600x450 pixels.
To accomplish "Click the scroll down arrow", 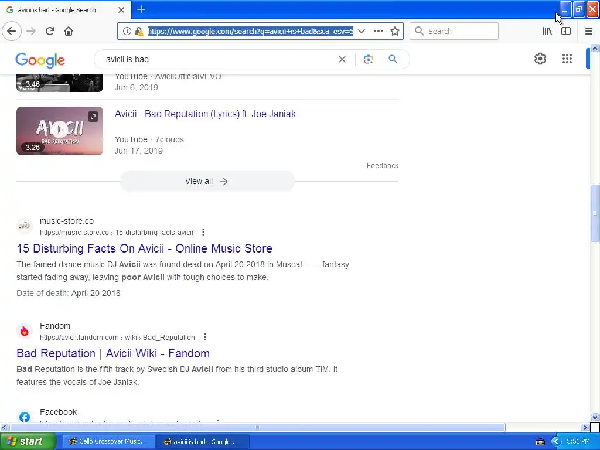I will 595,417.
